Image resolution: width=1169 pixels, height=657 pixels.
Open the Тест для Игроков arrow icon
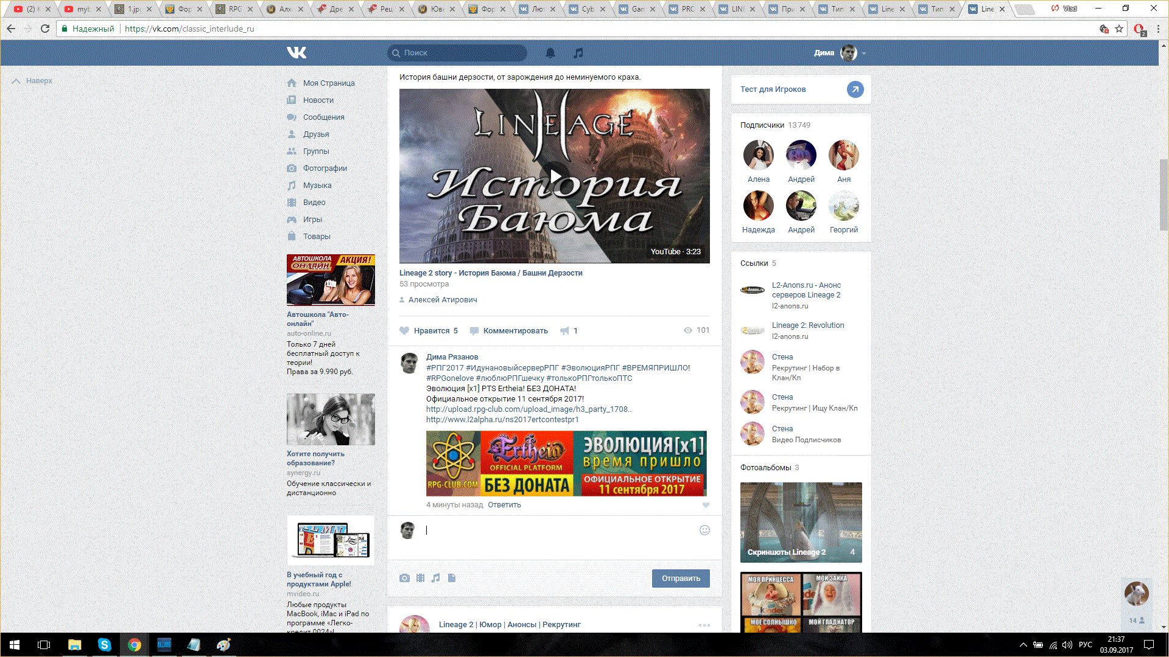(x=855, y=89)
